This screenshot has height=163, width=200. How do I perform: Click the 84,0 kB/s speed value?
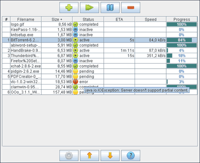click(157, 40)
